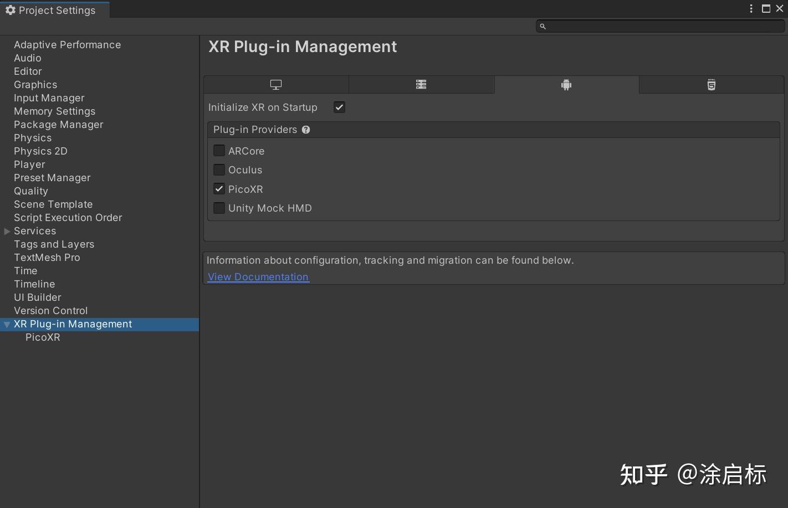Click the Plug-in Providers help icon
This screenshot has height=508, width=788.
pyautogui.click(x=306, y=130)
